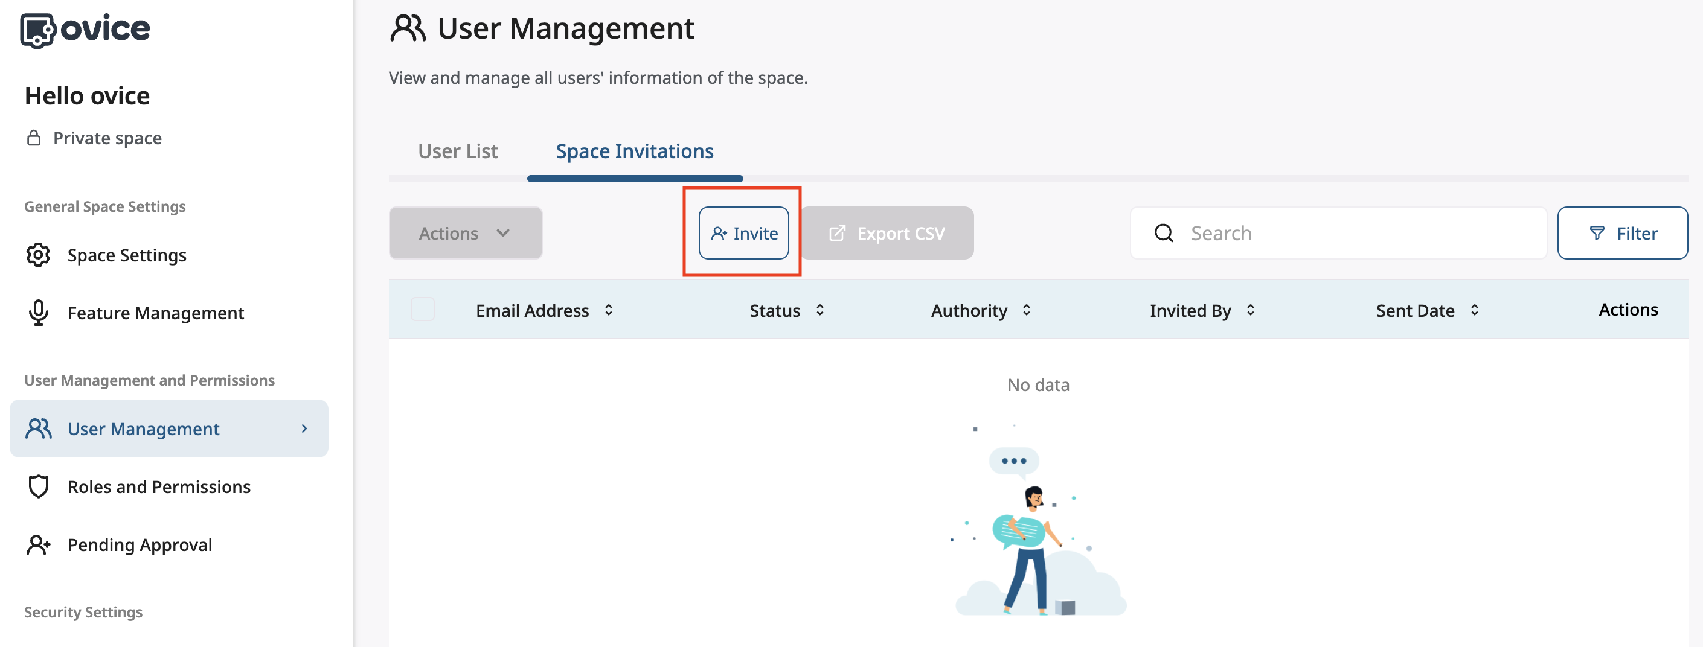Switch to the User List tab
The height and width of the screenshot is (647, 1703).
coord(458,151)
